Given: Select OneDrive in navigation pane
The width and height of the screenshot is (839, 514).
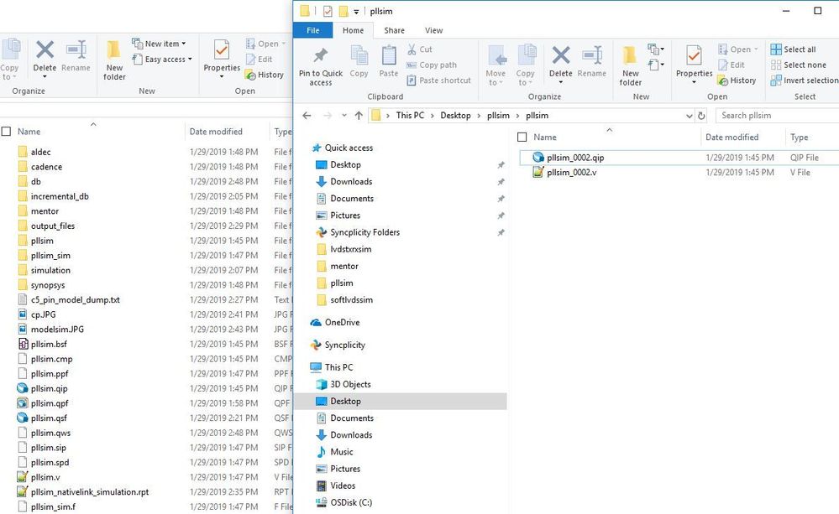Looking at the screenshot, I should point(343,322).
